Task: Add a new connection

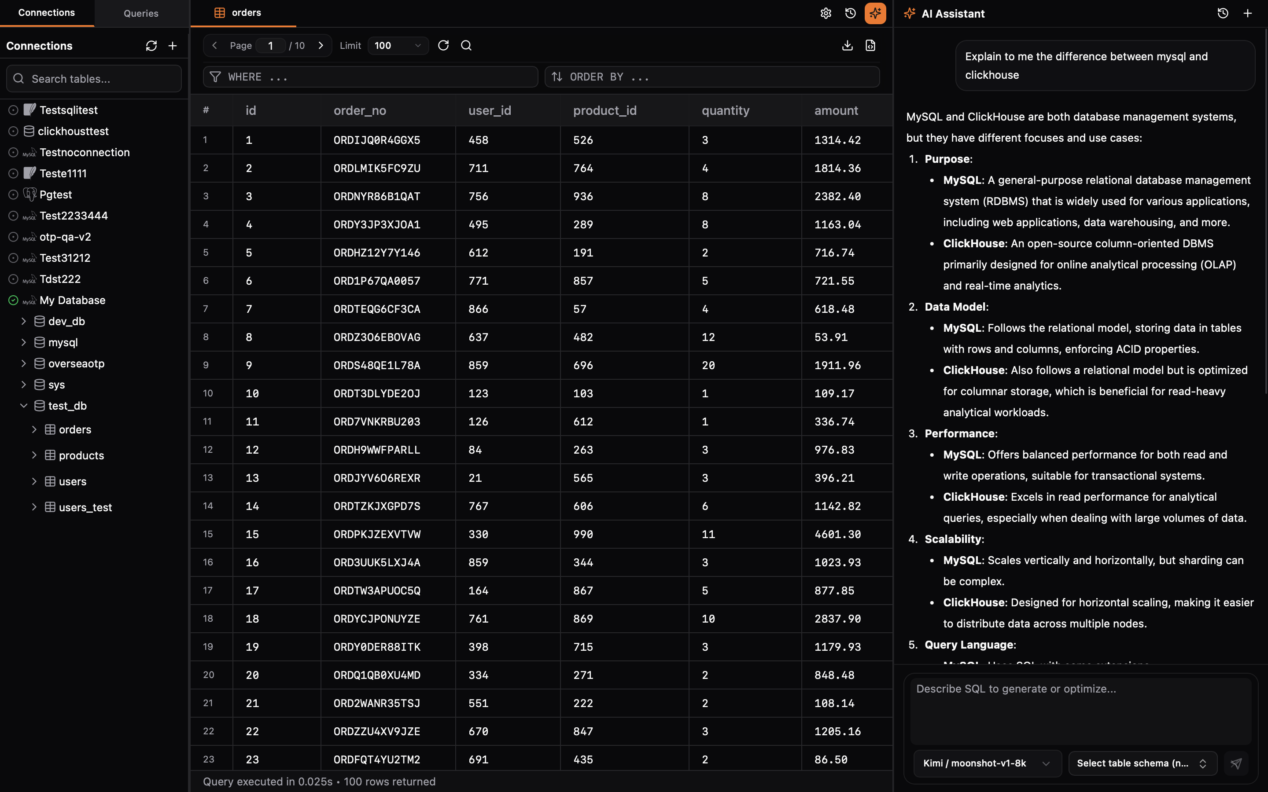Action: pyautogui.click(x=173, y=46)
